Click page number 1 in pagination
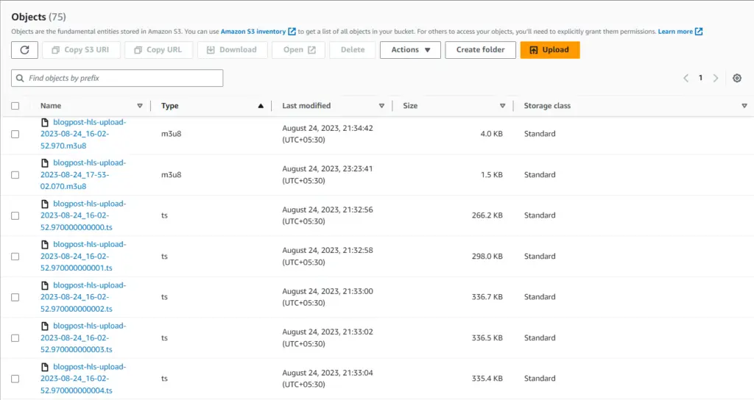 pos(701,78)
